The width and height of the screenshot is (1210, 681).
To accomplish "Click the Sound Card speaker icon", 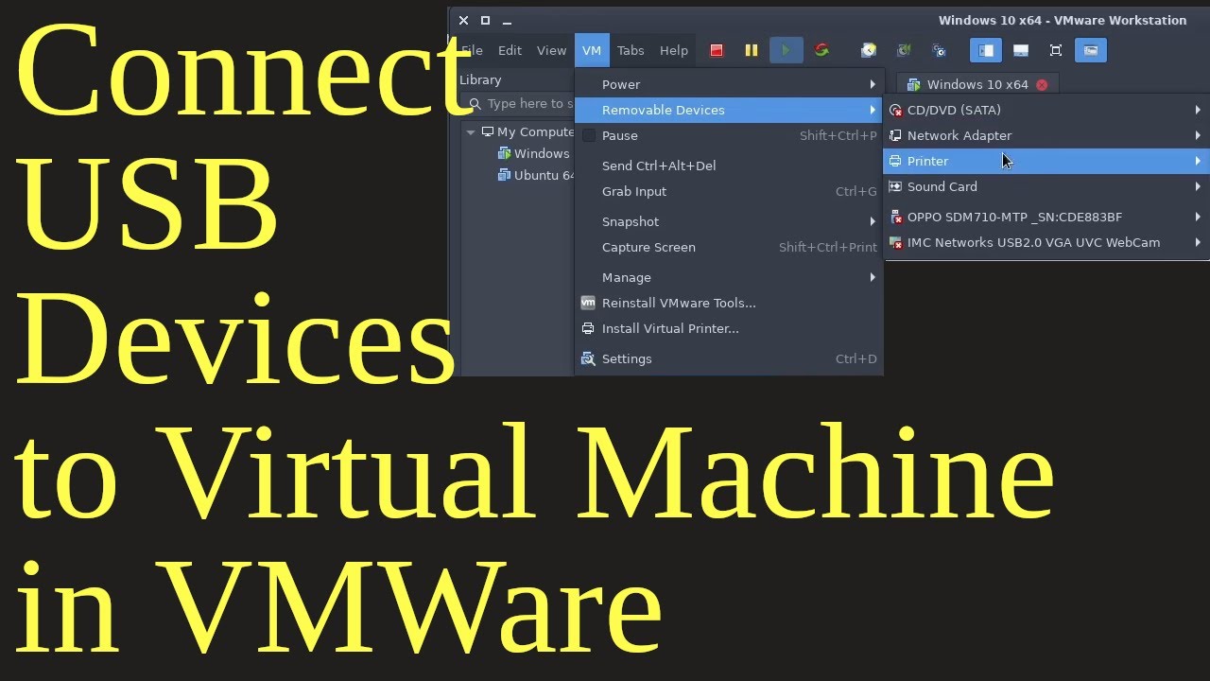I will [896, 186].
